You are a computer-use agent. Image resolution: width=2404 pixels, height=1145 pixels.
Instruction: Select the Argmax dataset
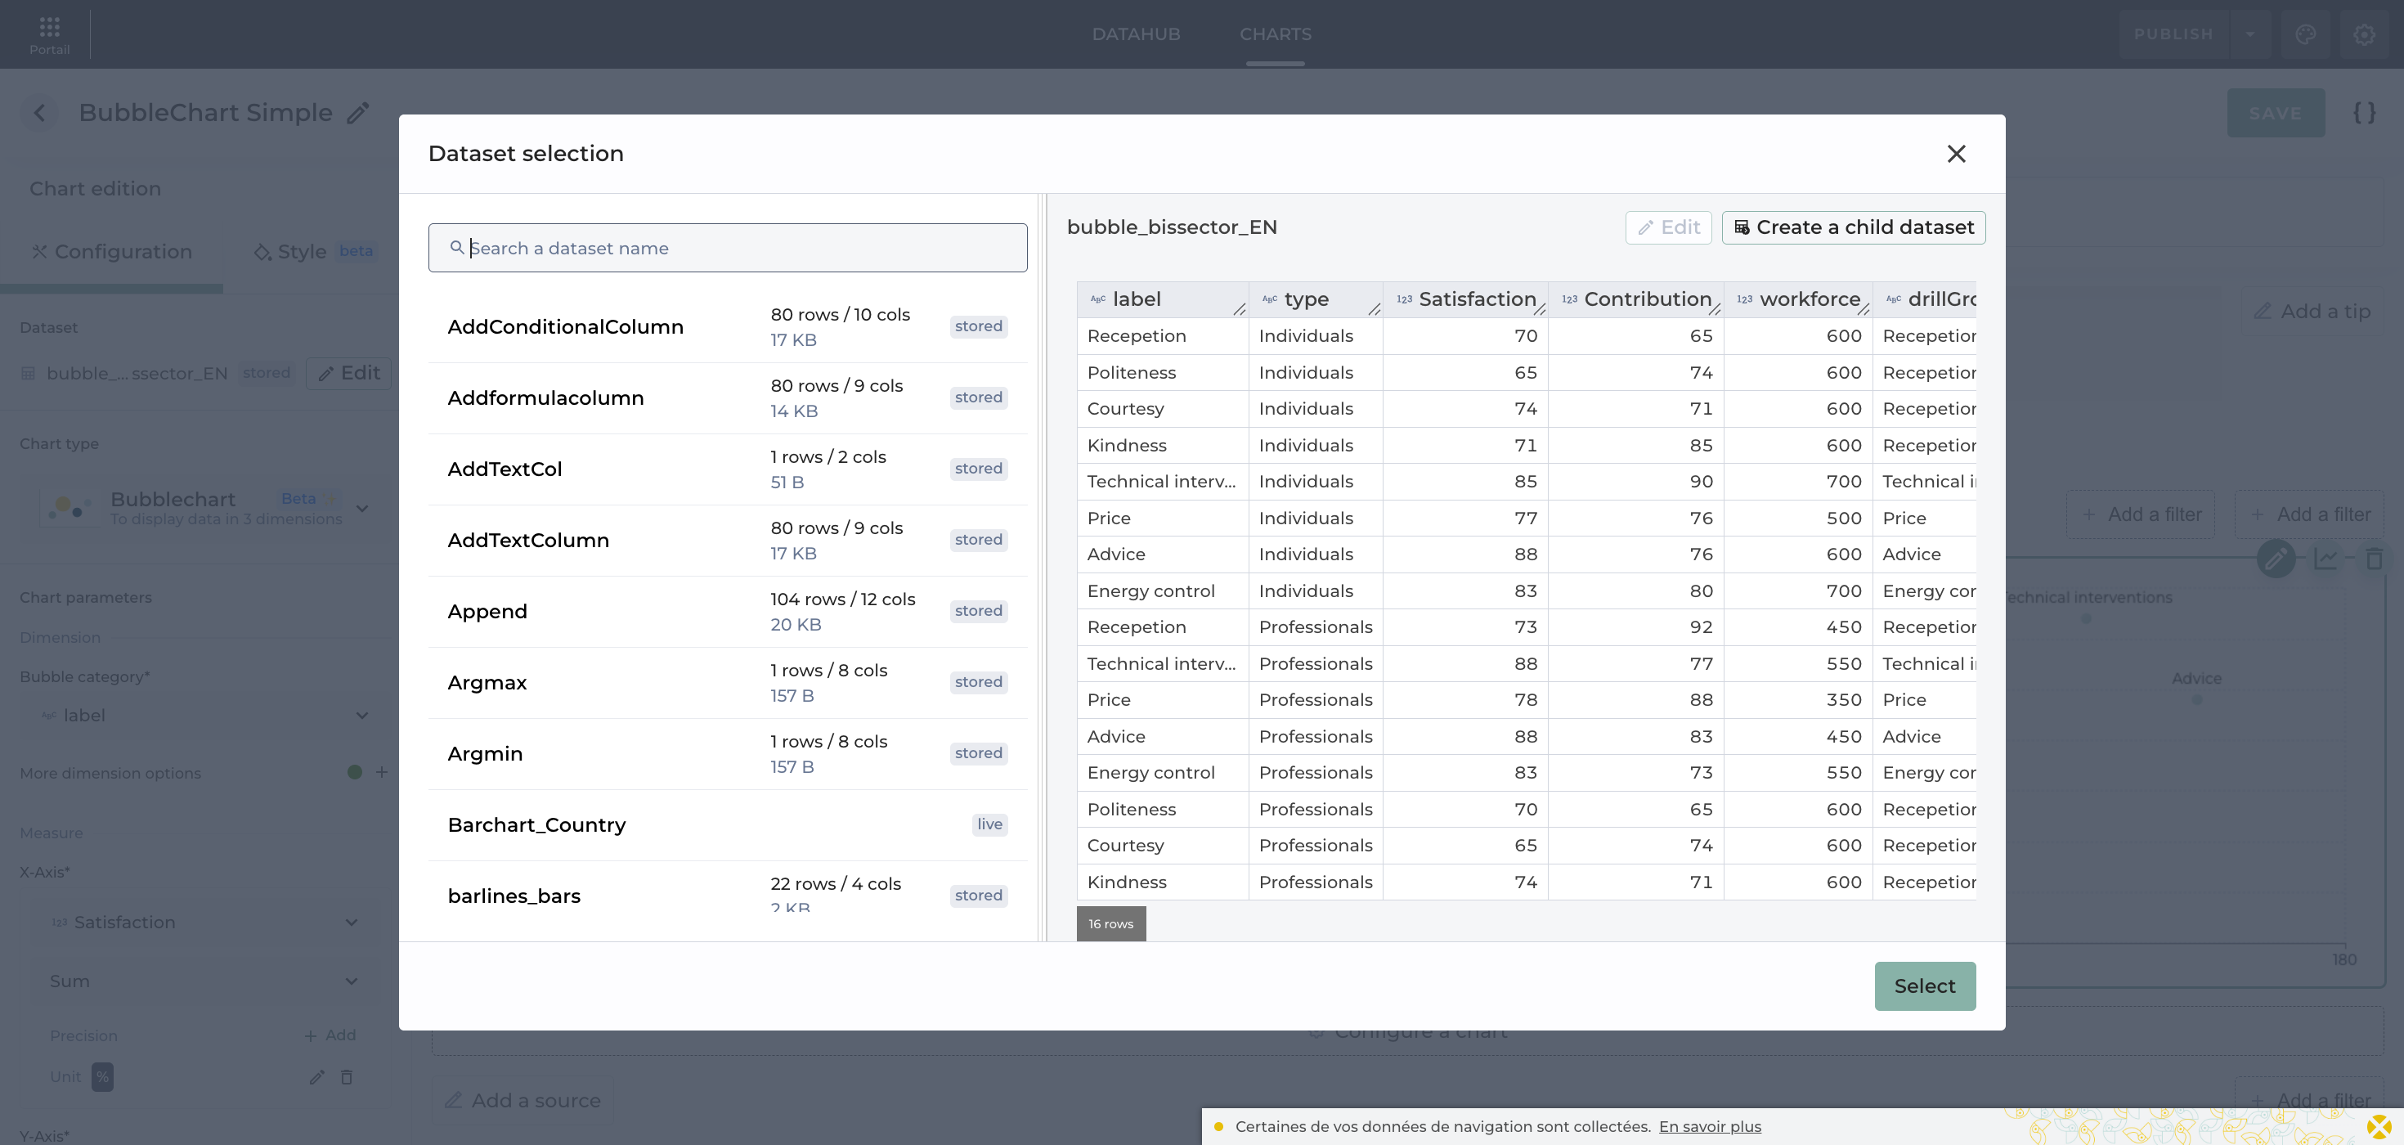(728, 682)
